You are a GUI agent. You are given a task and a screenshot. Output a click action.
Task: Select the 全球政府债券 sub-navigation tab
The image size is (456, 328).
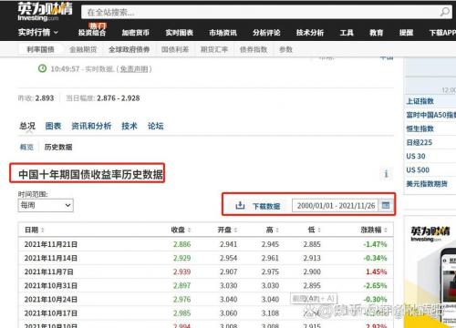(129, 49)
